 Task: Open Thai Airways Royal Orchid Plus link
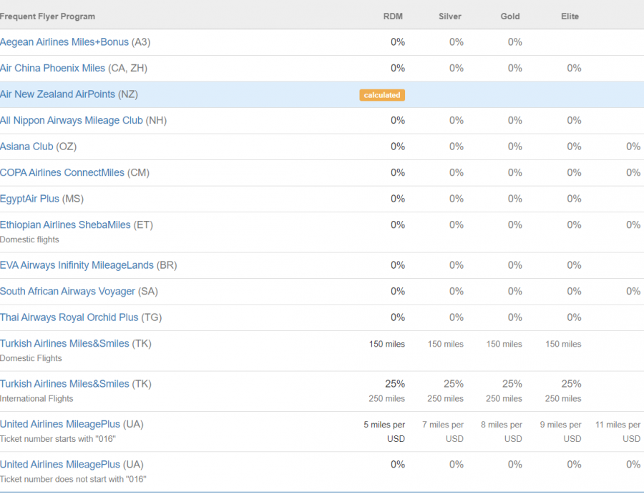[69, 317]
